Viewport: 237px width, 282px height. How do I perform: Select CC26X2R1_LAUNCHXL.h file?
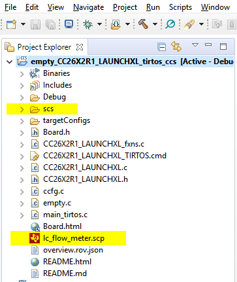click(86, 179)
